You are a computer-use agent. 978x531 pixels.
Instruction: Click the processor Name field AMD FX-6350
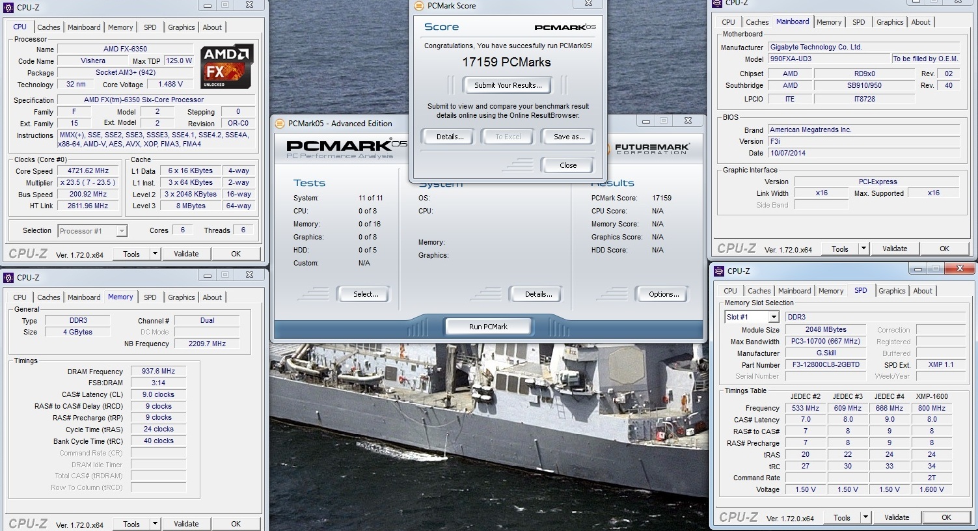[x=125, y=49]
